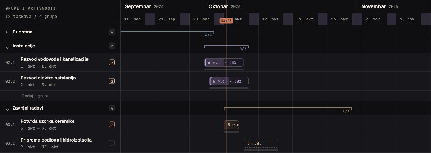Click the 02.1 Gantt bar at 50%

pyautogui.click(x=224, y=62)
